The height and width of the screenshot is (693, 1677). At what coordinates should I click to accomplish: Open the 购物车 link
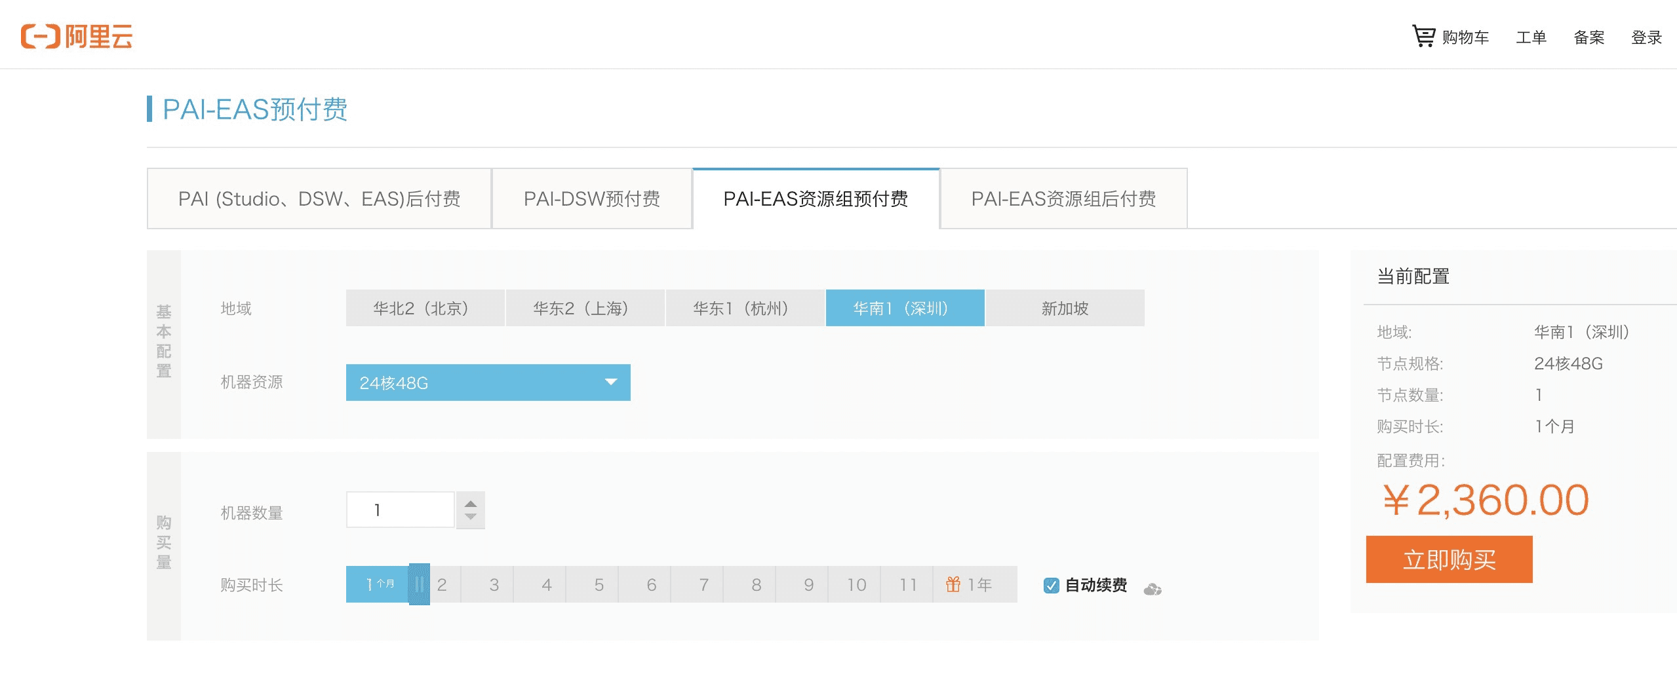(x=1465, y=37)
